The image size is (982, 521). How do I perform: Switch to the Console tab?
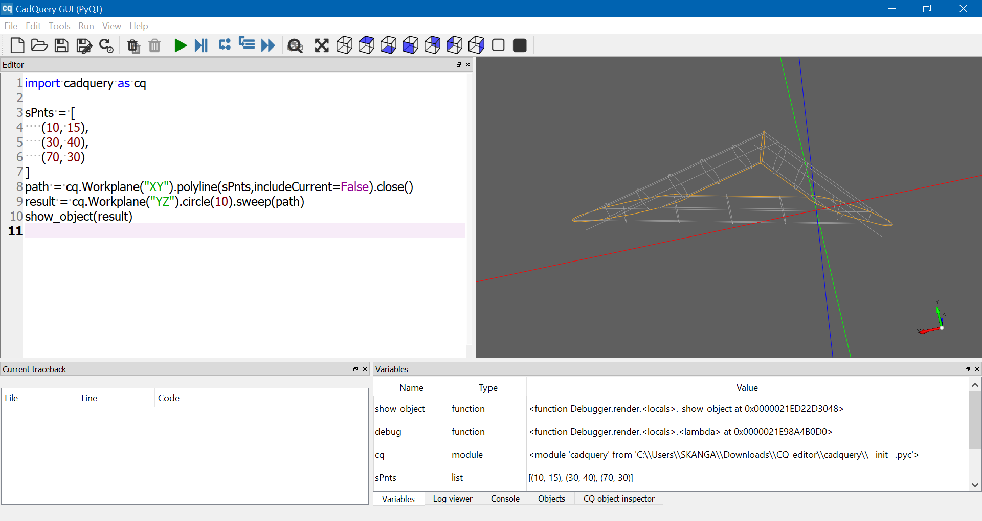tap(505, 499)
